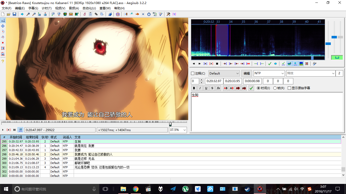Click the video seek bar handle
This screenshot has width=346, height=194.
click(170, 124)
